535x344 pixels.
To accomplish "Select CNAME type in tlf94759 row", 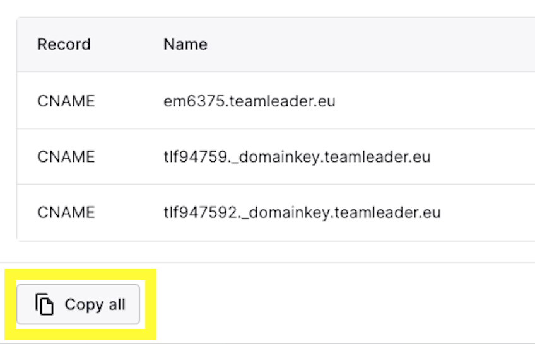I will click(66, 157).
